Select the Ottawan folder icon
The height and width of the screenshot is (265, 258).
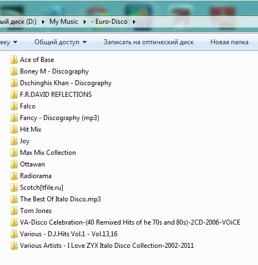(14, 164)
